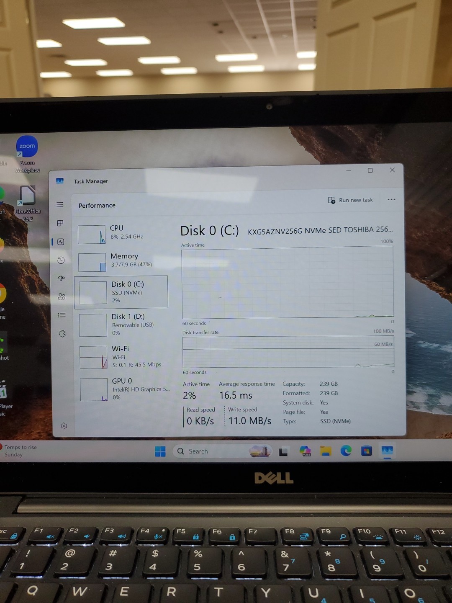
Task: Open Task Manager hamburger navigation menu
Action: [60, 205]
